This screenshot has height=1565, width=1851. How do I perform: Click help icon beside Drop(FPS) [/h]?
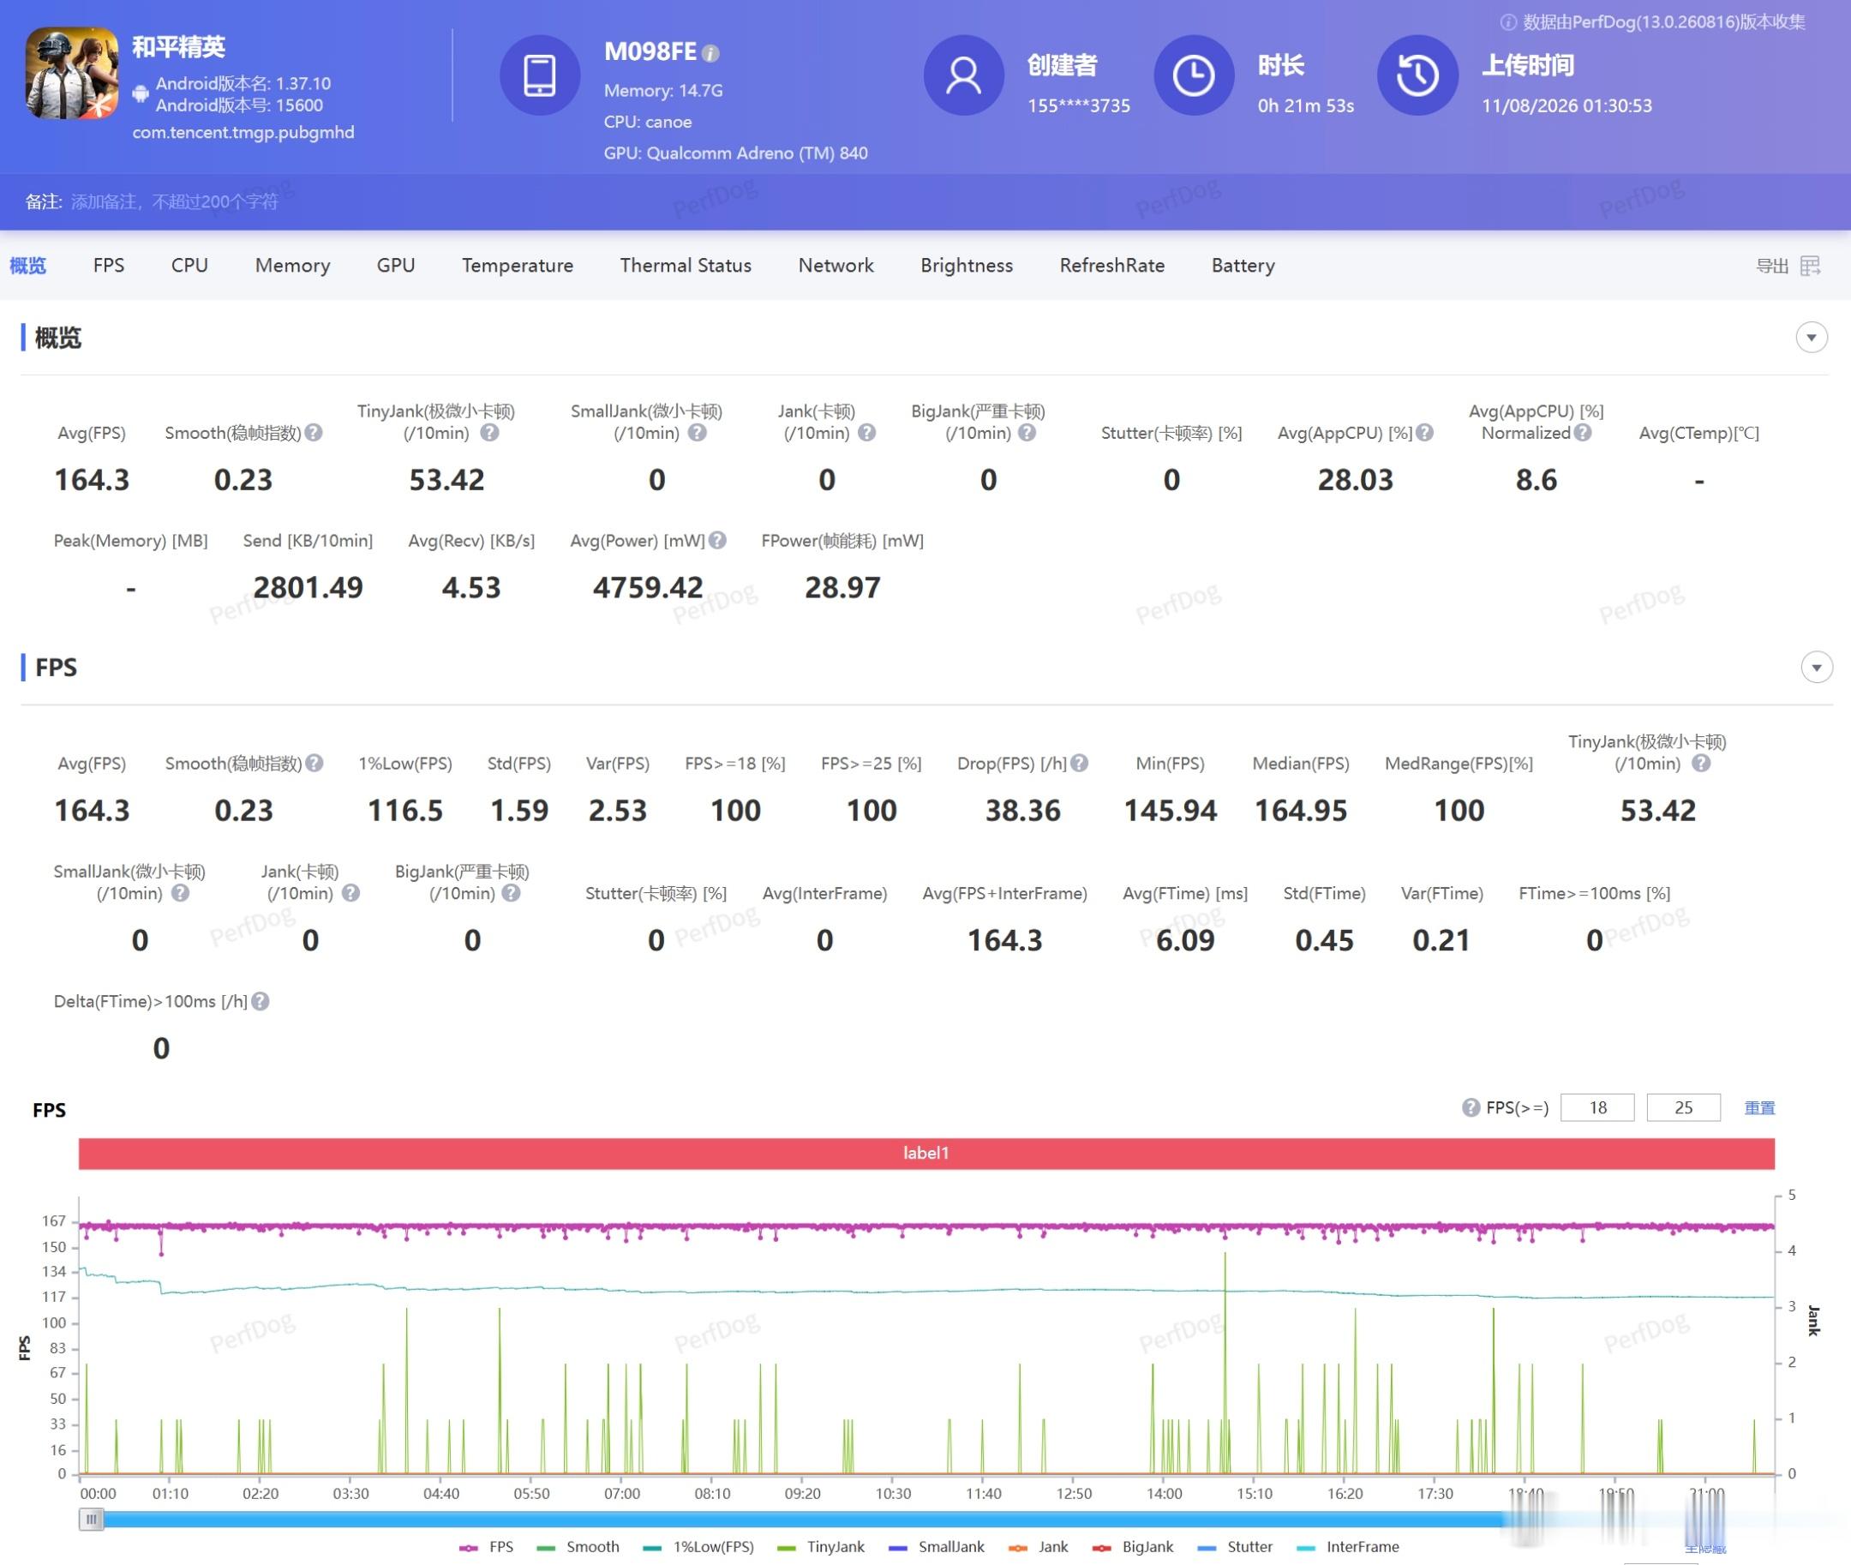coord(1079,763)
